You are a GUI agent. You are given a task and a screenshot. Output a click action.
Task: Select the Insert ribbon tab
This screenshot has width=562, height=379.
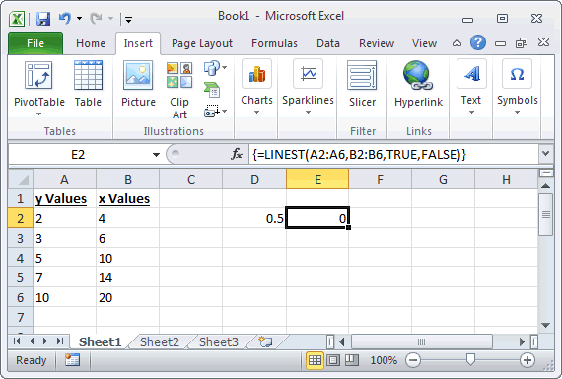(138, 43)
